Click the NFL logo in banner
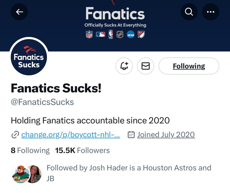Image resolution: width=230 pixels, height=193 pixels. click(x=89, y=34)
